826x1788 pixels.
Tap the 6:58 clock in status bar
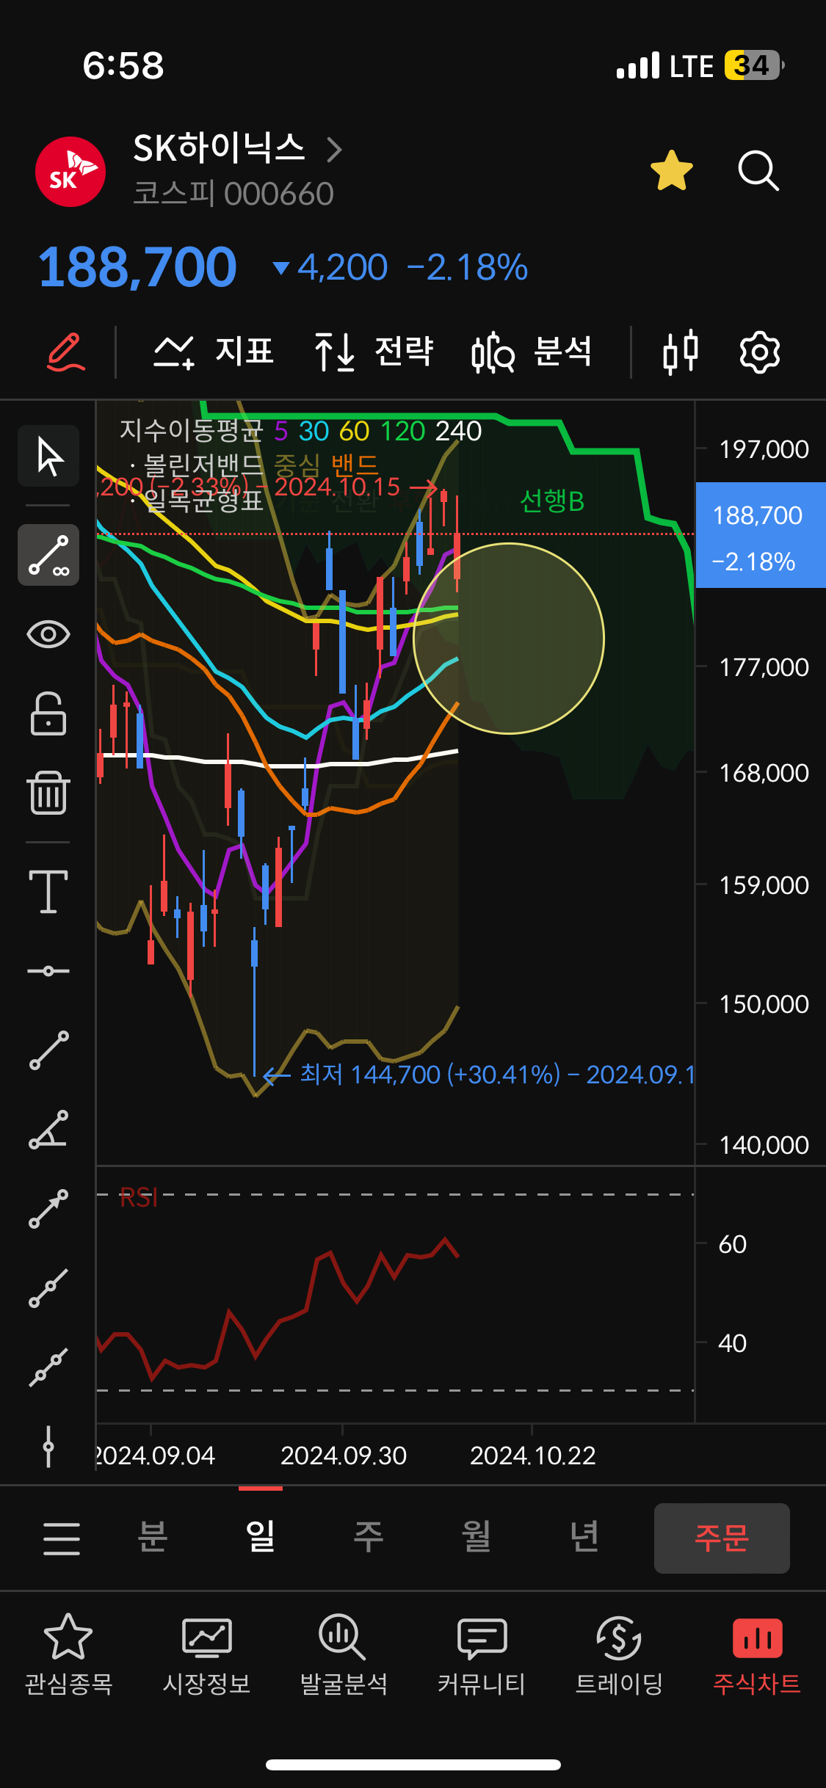[123, 65]
